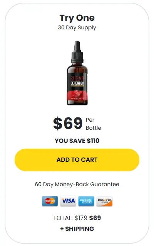The width and height of the screenshot is (154, 246).
Task: Add the one-bottle package to cart
Action: (x=77, y=160)
